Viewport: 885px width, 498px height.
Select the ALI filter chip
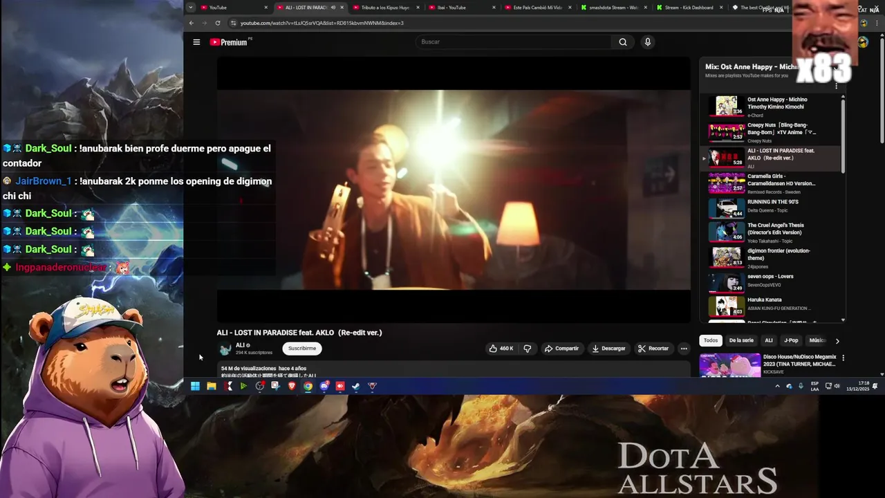tap(769, 340)
